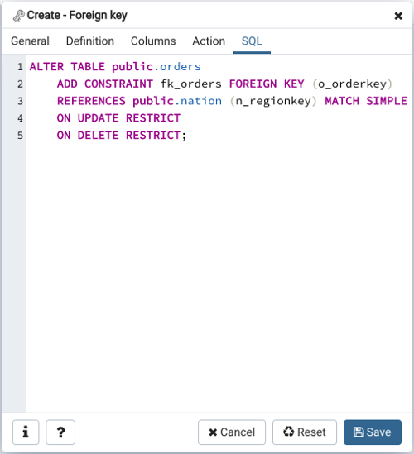This screenshot has height=454, width=414.
Task: Close the Create Foreign key dialog
Action: click(398, 16)
